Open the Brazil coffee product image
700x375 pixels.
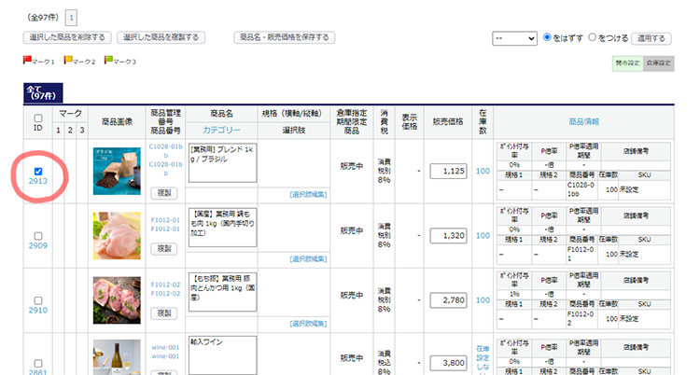[x=117, y=171]
